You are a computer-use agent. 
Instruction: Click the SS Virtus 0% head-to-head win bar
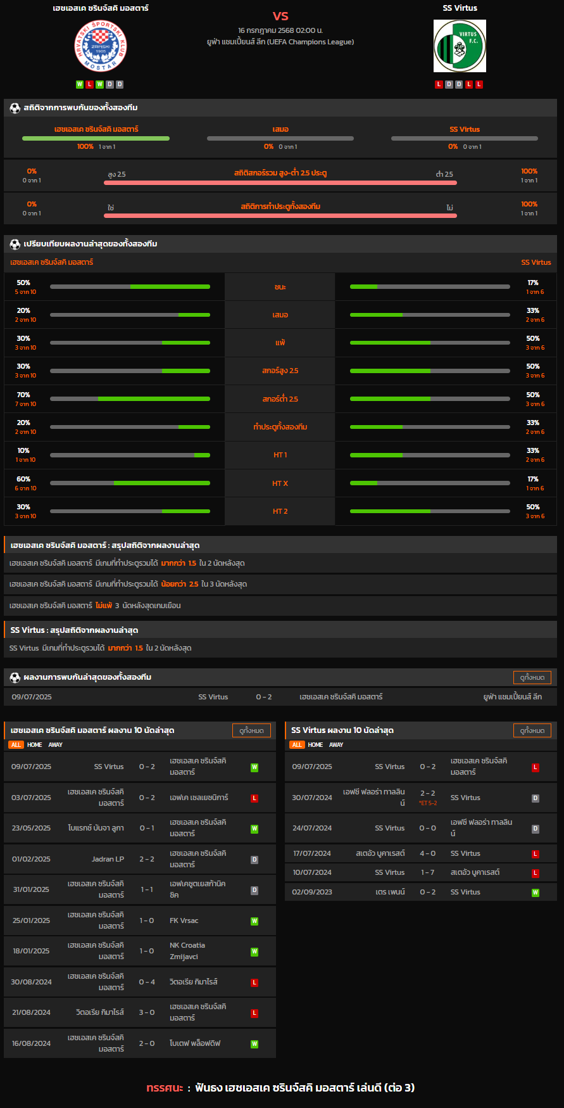click(x=465, y=138)
